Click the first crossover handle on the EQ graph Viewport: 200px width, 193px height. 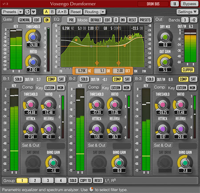[x=97, y=63]
